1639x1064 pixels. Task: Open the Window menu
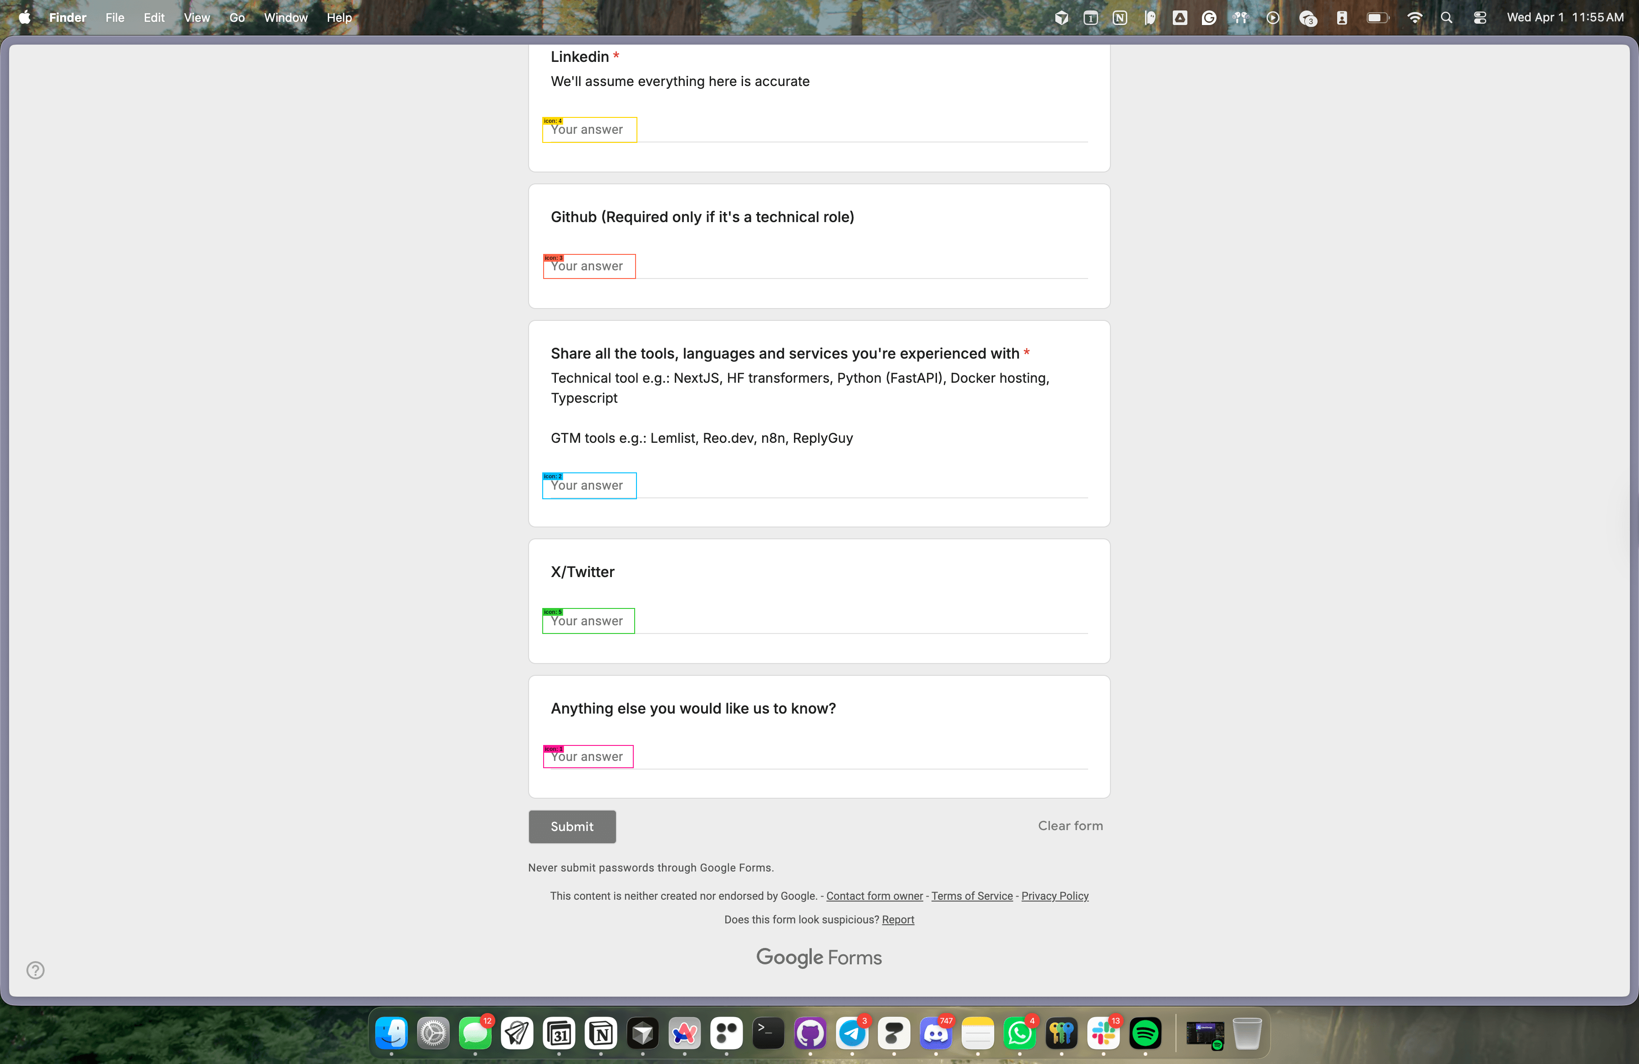coord(285,18)
